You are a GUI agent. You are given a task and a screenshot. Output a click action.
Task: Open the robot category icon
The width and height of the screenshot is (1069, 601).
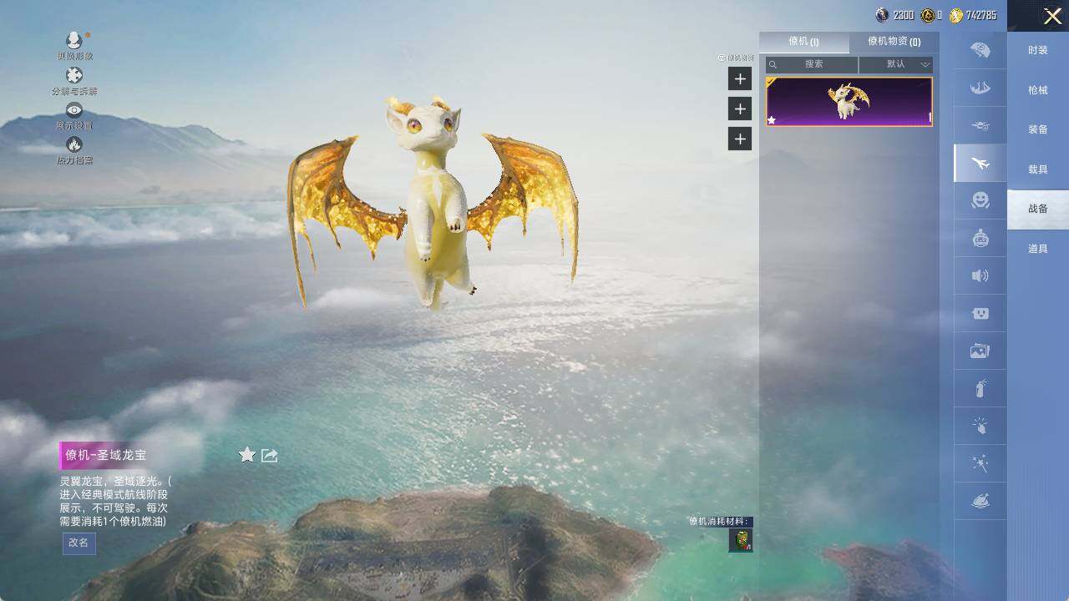[x=980, y=238]
